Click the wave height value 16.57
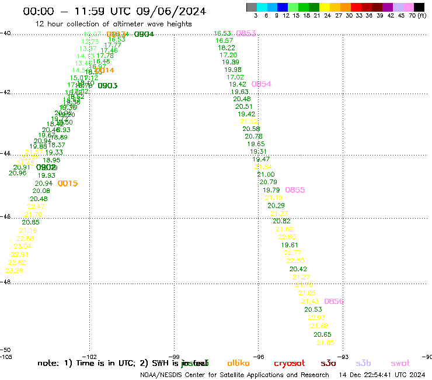Viewport: 432px width, 380px height. click(224, 40)
